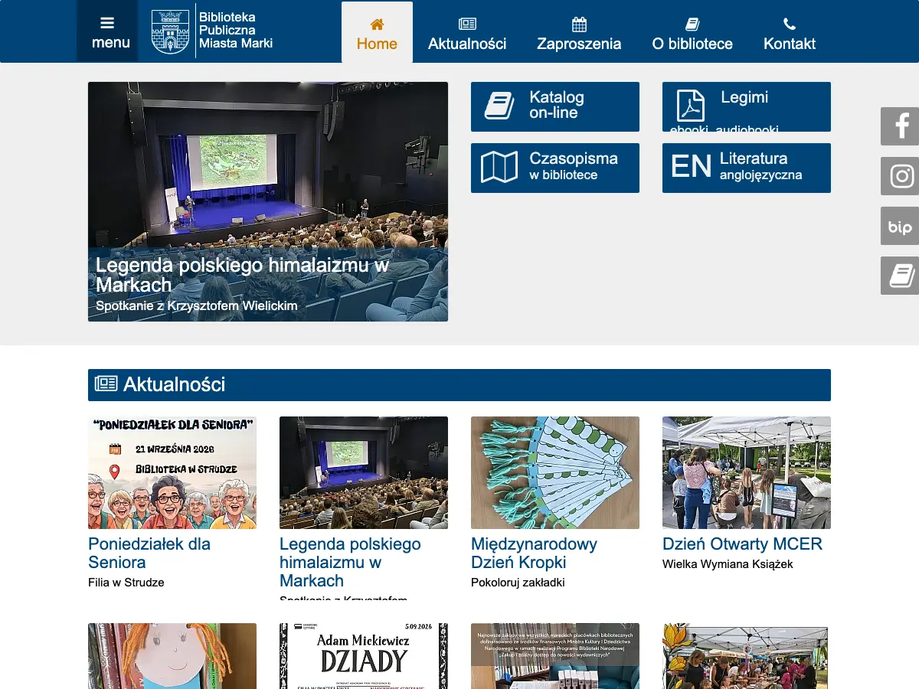
Task: Open the O bibliotece navigation tab
Action: tap(692, 32)
